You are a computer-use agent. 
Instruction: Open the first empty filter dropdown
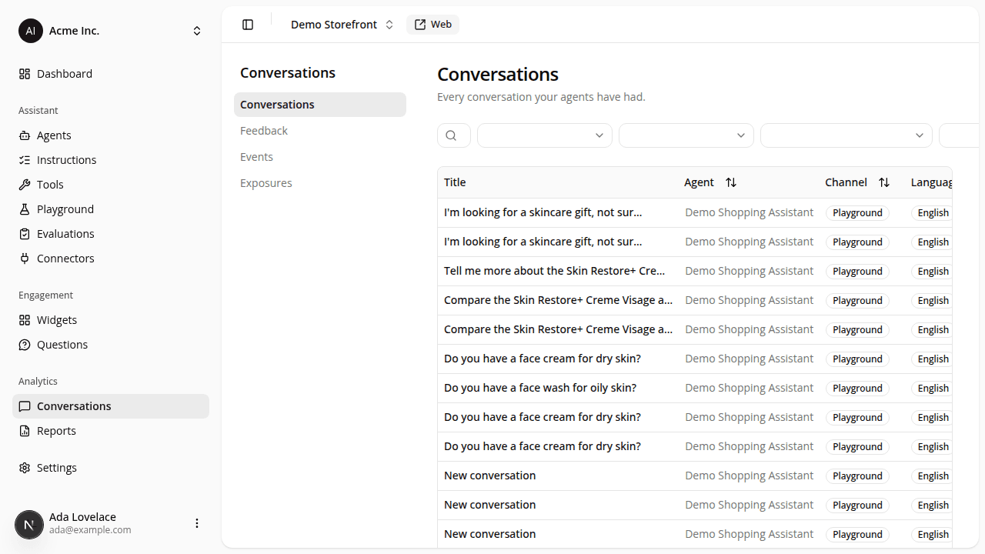pos(545,135)
